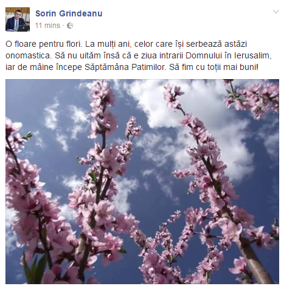284x289 pixels.
Task: Click the globe public privacy icon
Action: coord(70,26)
